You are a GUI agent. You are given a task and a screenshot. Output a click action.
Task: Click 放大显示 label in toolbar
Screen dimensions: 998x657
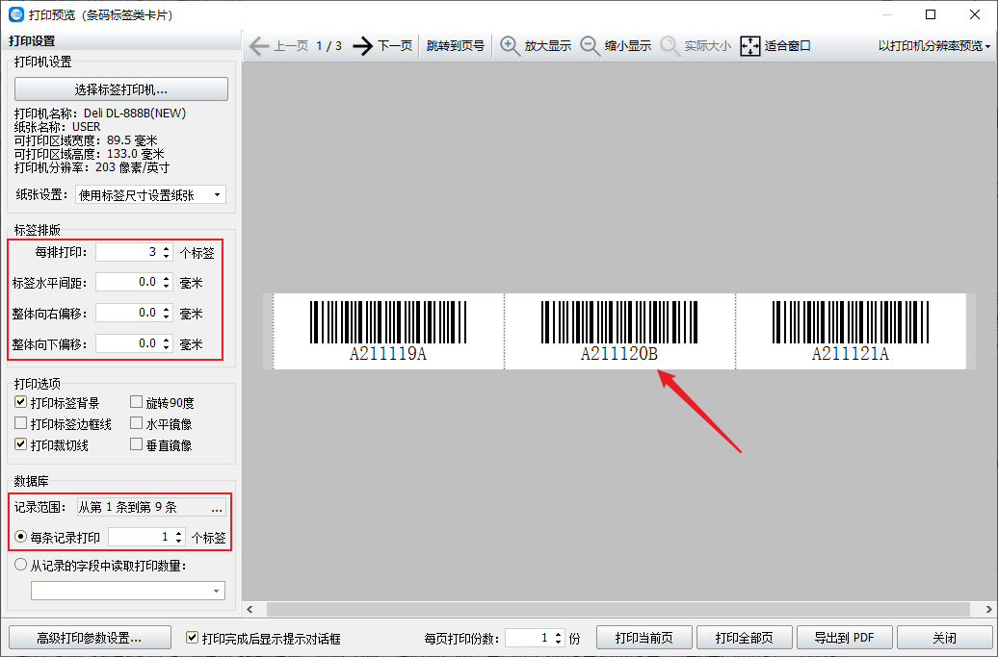click(548, 46)
